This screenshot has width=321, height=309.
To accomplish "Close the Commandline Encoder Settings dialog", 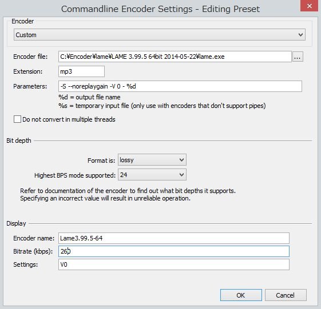I will click(310, 6).
